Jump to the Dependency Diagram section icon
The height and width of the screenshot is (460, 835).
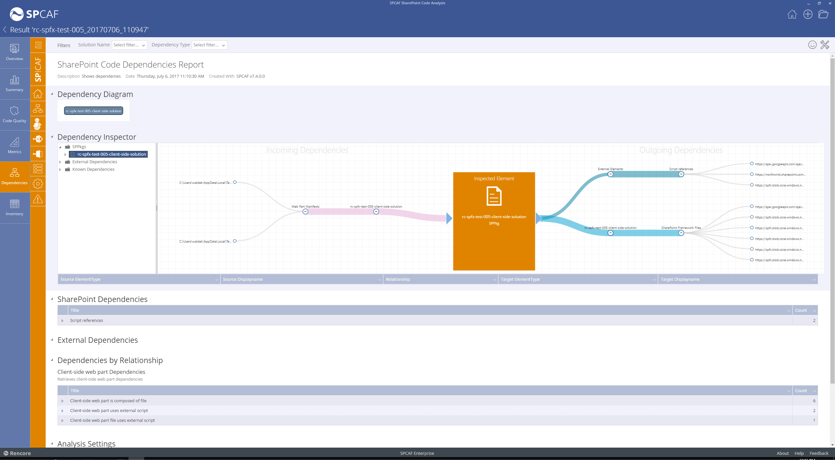pyautogui.click(x=38, y=108)
